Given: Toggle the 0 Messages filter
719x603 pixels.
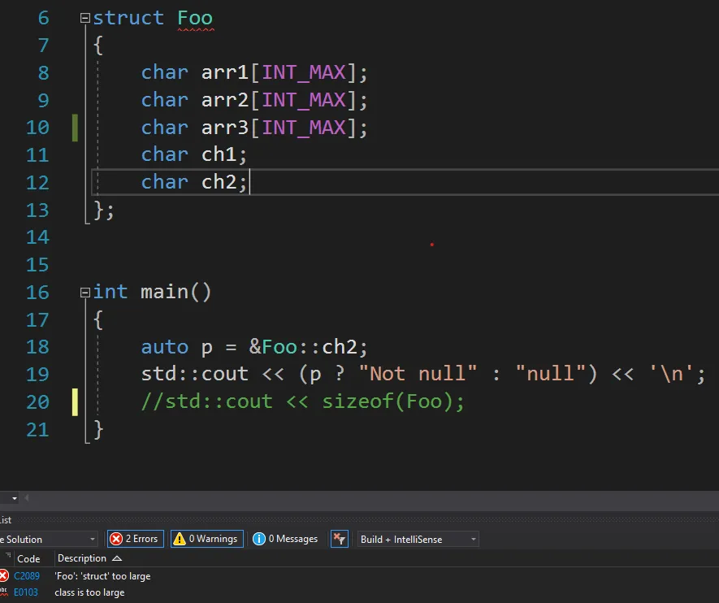Looking at the screenshot, I should click(x=285, y=539).
